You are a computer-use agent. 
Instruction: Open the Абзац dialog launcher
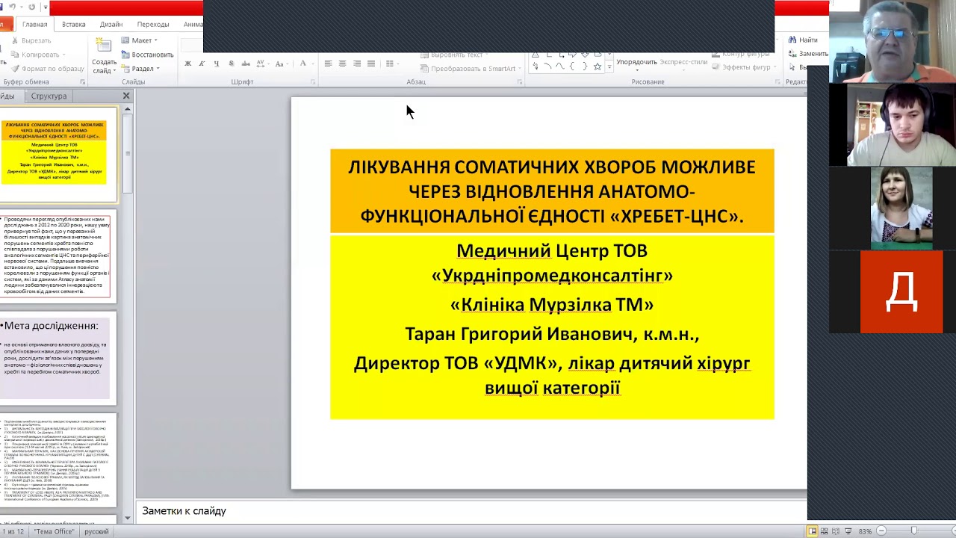tap(520, 82)
